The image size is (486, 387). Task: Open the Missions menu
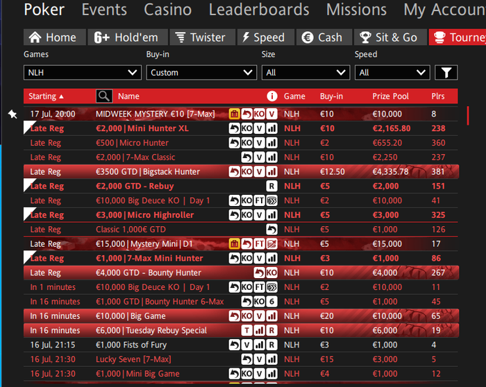pos(356,10)
